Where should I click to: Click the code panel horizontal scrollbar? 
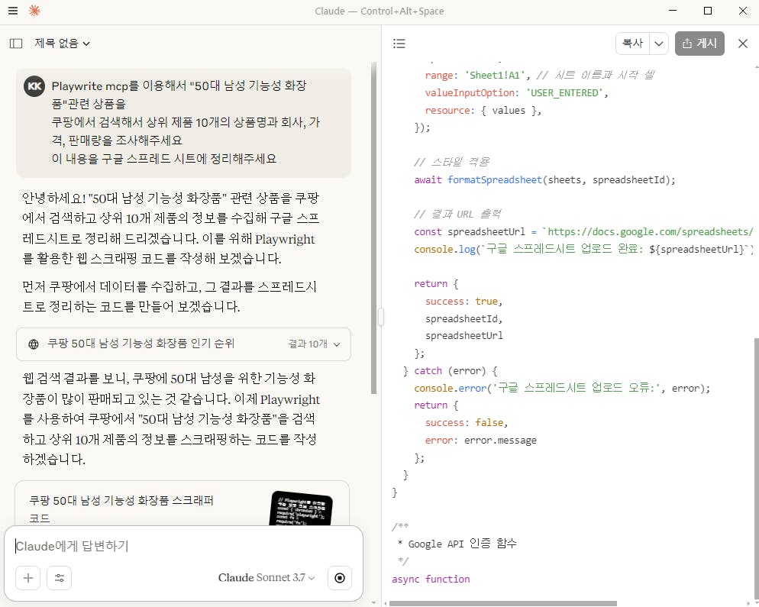pyautogui.click(x=502, y=603)
